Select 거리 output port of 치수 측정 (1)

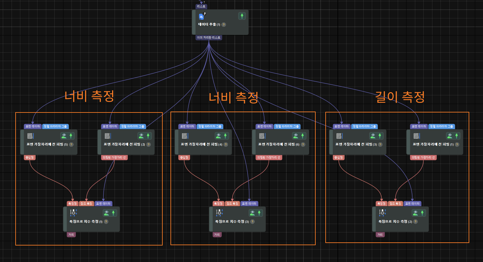pyautogui.click(x=71, y=235)
